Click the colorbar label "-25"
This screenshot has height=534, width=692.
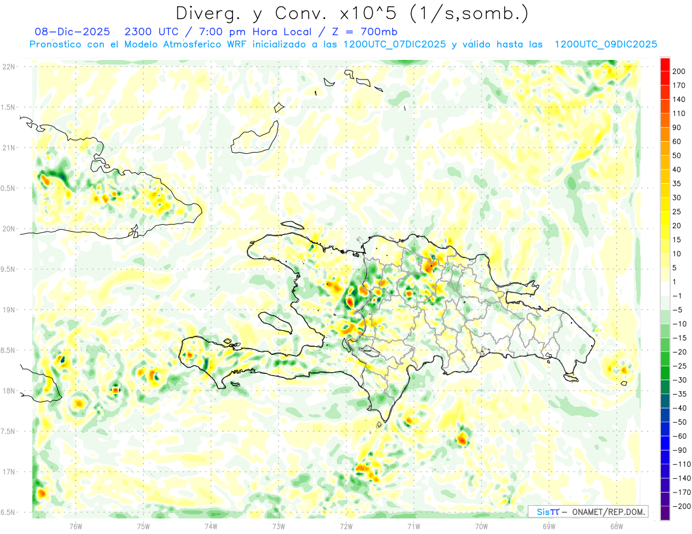click(679, 366)
